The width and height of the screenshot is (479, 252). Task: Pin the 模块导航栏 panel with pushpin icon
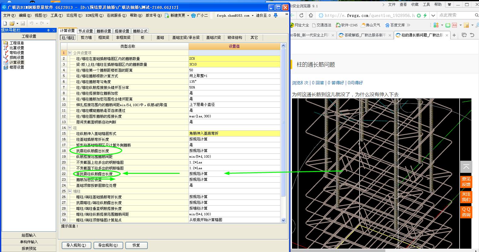[x=48, y=30]
